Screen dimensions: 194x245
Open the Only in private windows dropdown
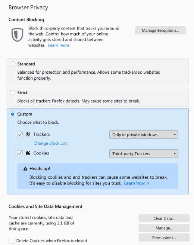144,135
